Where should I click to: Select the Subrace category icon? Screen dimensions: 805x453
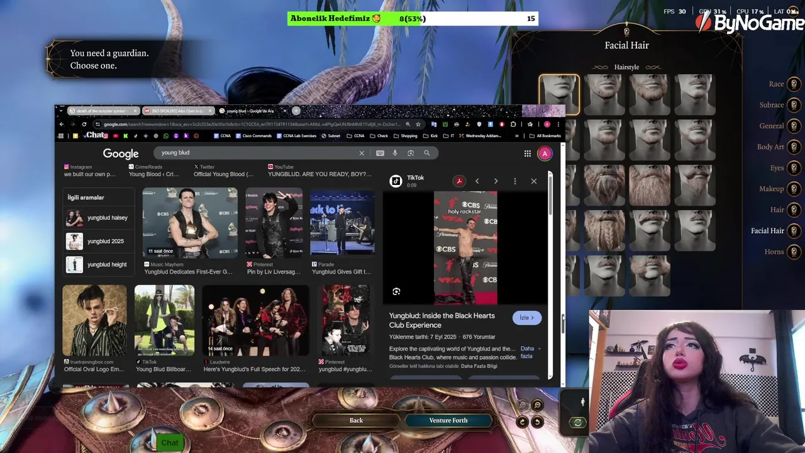tap(794, 105)
